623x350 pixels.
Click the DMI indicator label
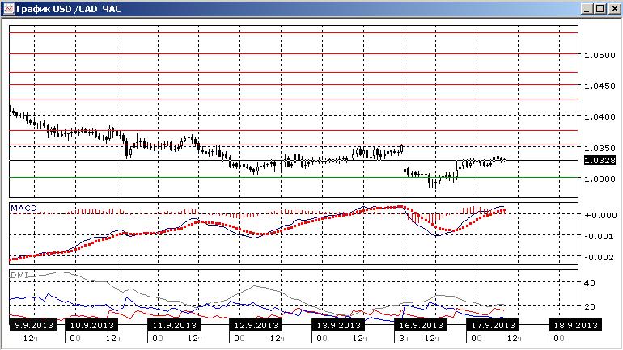[x=19, y=275]
